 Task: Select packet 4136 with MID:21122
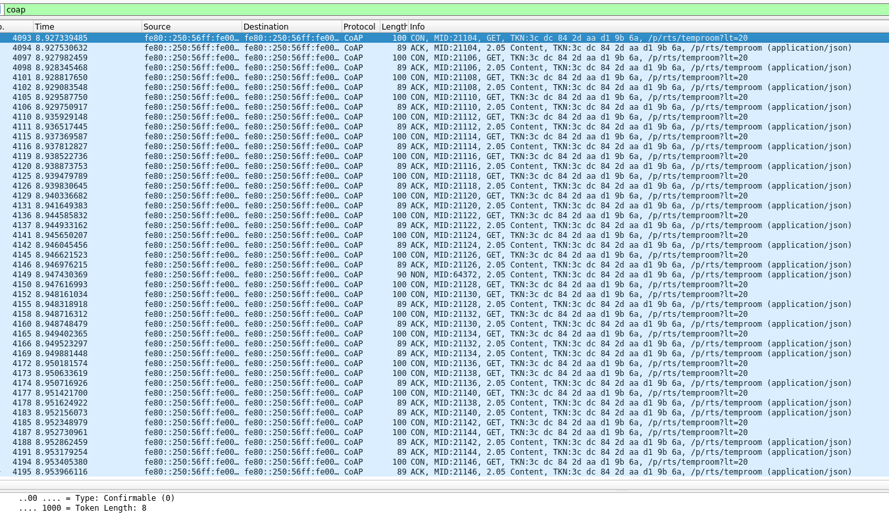coord(263,216)
